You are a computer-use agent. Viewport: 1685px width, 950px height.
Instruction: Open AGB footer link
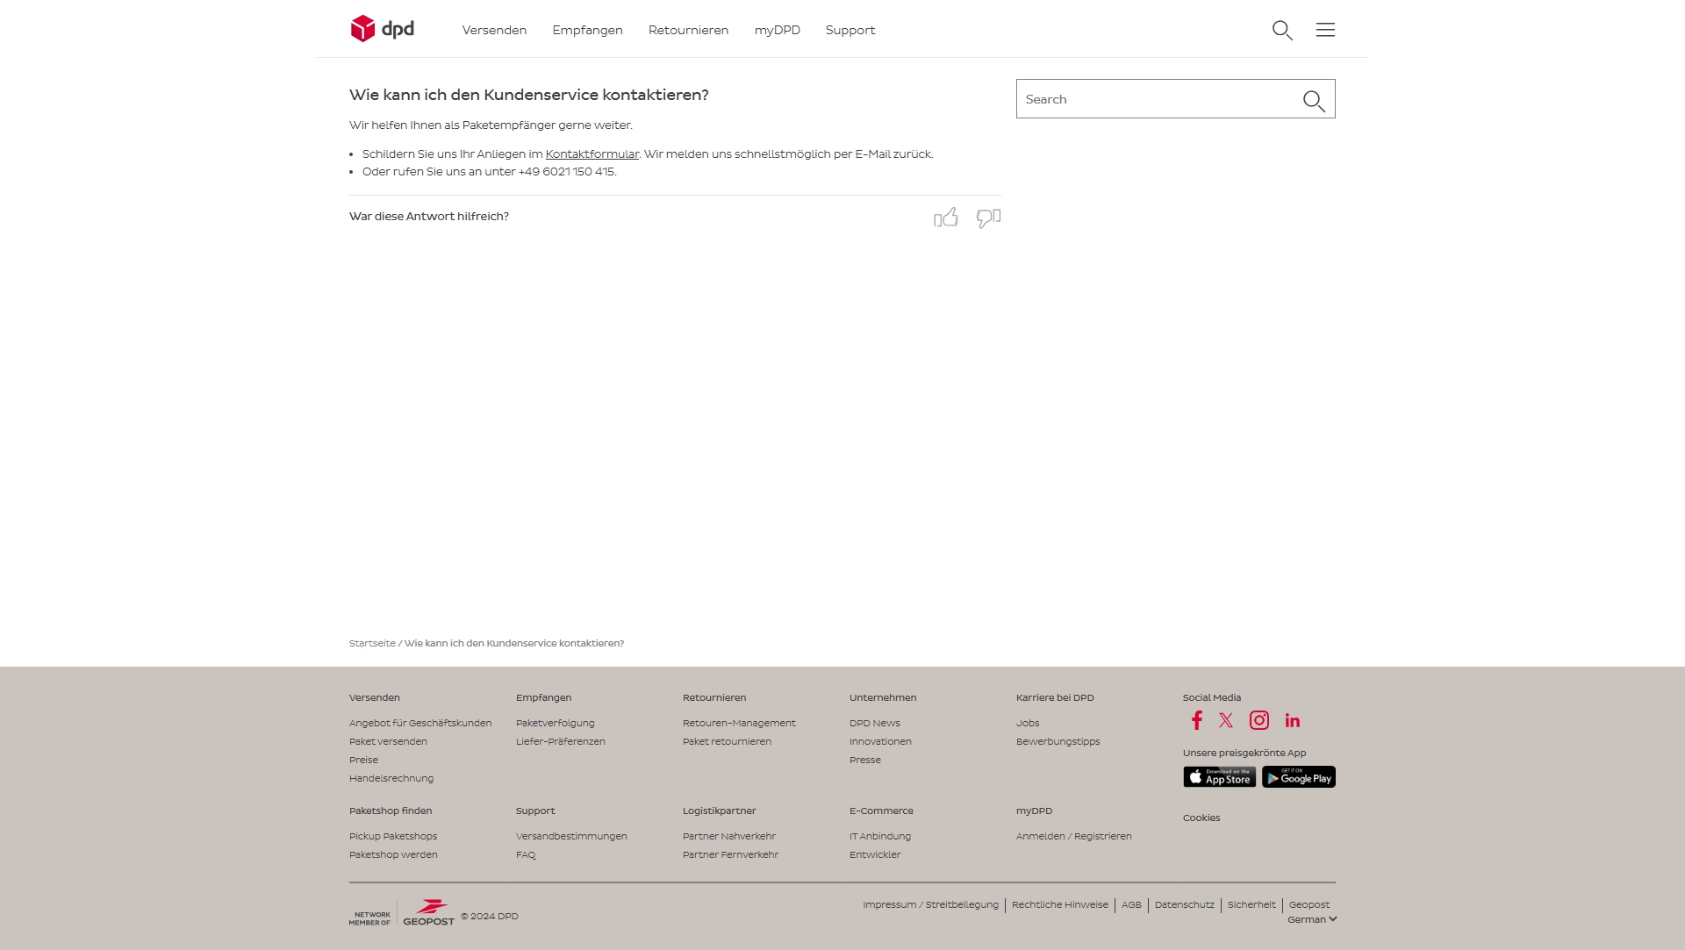(1131, 904)
